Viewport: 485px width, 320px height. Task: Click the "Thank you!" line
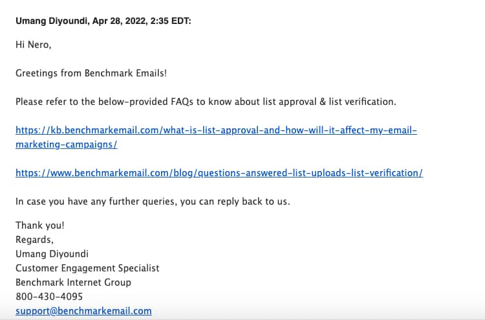pos(40,225)
